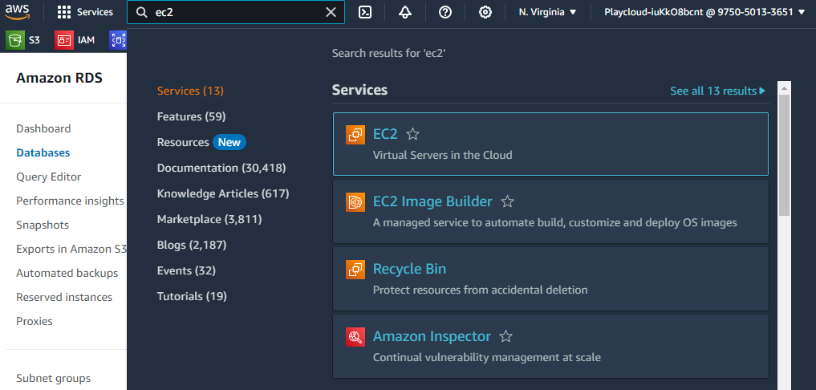Go to Snapshots in RDS sidebar

(43, 225)
